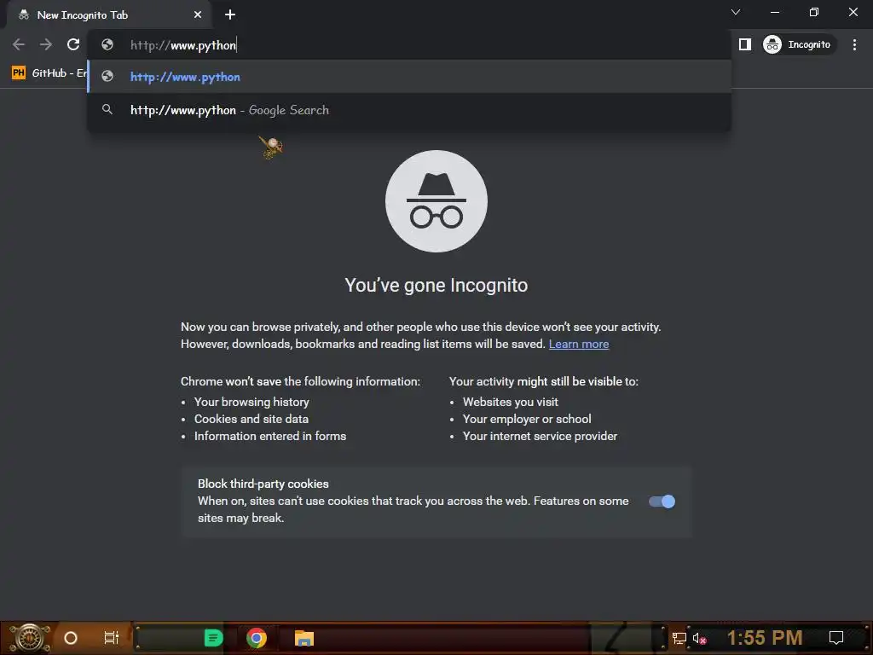Screen dimensions: 873x655
Task: Open a new tab with the plus button
Action: point(230,15)
